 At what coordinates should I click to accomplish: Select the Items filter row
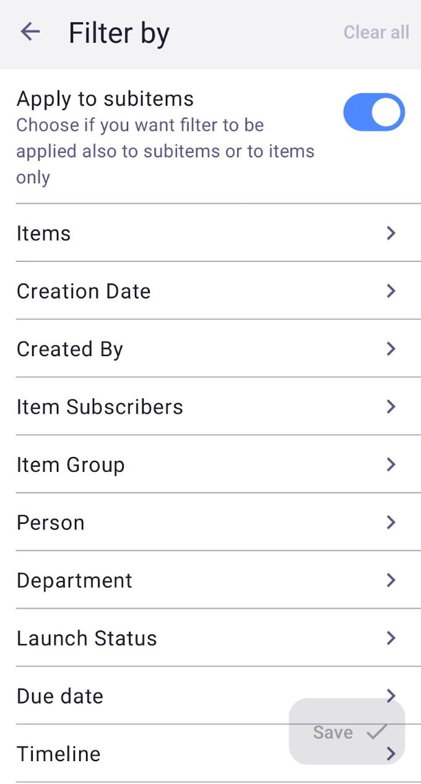click(186, 233)
